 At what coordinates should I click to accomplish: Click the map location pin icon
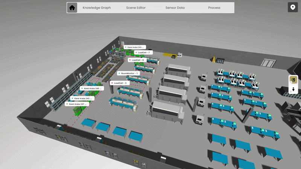pyautogui.click(x=293, y=8)
